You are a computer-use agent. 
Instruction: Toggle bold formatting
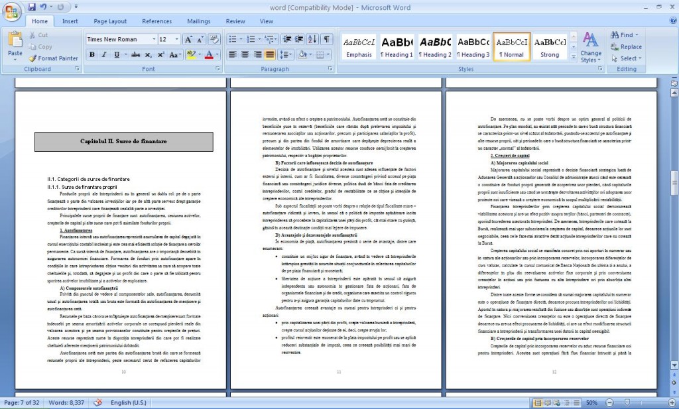[x=92, y=55]
